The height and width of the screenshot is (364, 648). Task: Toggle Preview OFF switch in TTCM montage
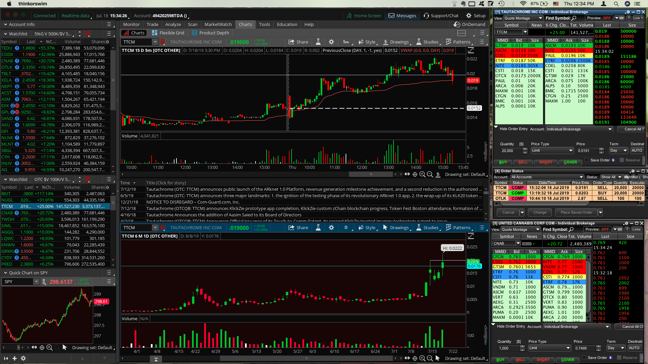click(606, 18)
